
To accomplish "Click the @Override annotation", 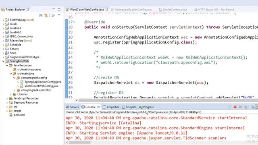I will click(95, 22).
